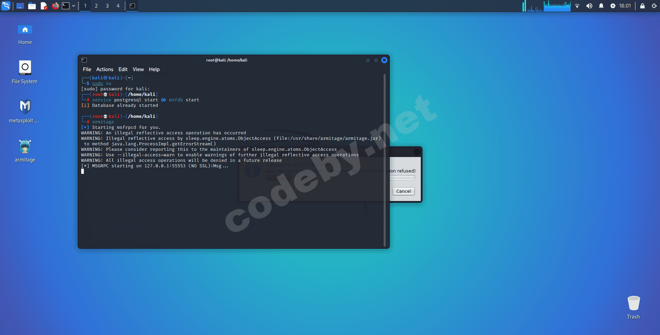Switch to workspace 4
Viewport: 660px width, 335px height.
click(x=118, y=6)
